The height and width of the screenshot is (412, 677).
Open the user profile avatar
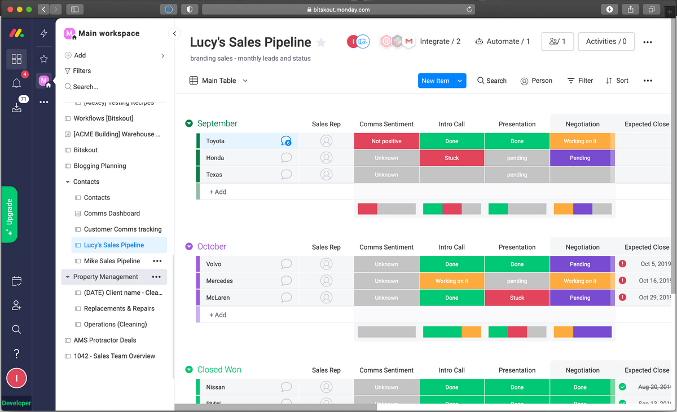[16, 378]
